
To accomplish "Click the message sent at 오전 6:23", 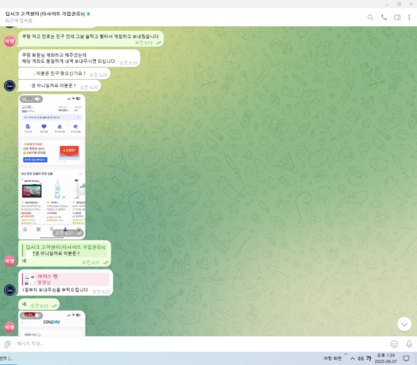I will [x=39, y=305].
